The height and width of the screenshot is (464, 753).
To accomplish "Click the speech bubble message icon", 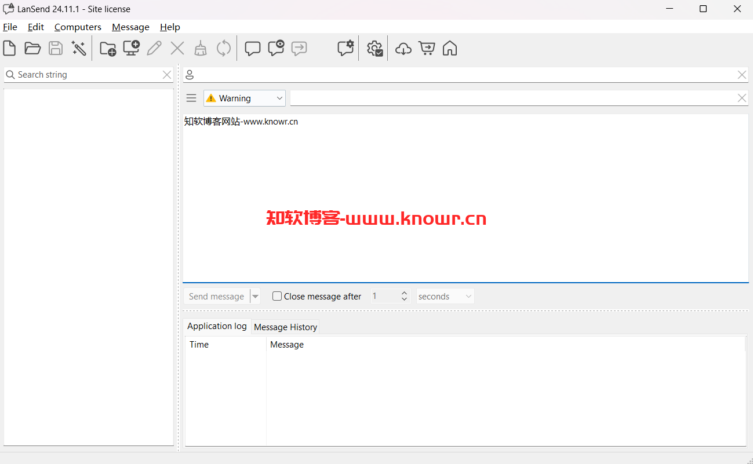I will click(253, 49).
